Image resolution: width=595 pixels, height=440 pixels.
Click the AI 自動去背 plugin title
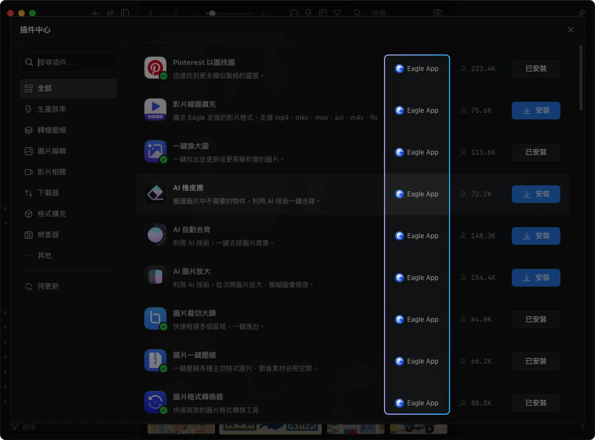[192, 230]
